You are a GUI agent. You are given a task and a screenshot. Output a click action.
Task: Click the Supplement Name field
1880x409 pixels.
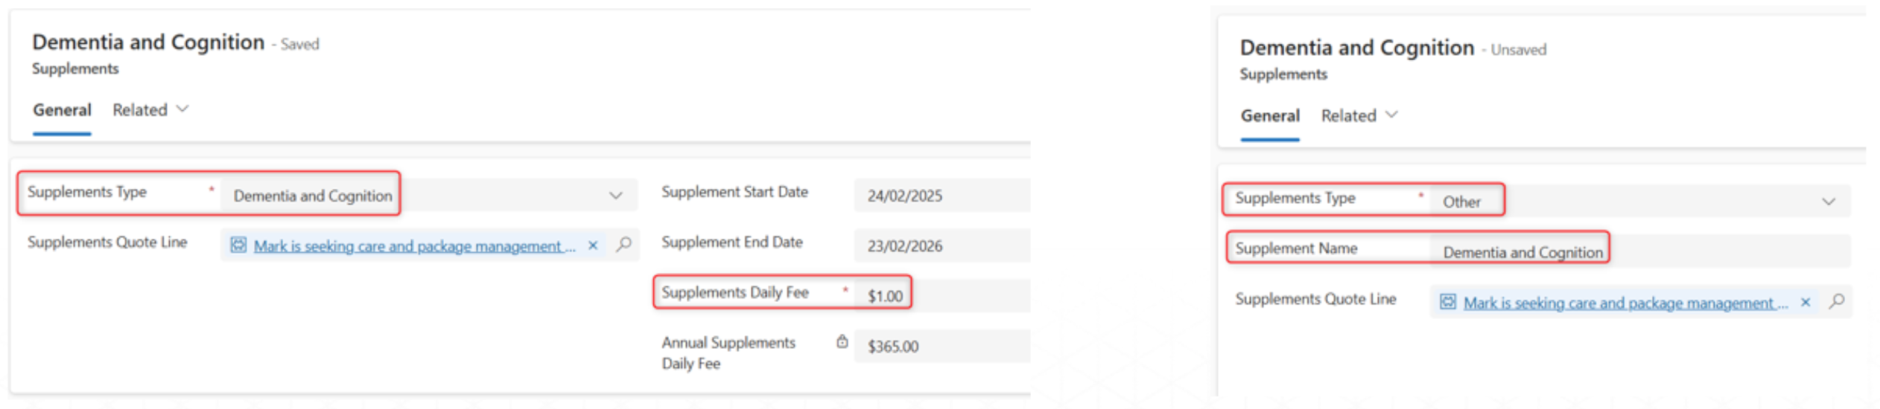pyautogui.click(x=1639, y=252)
